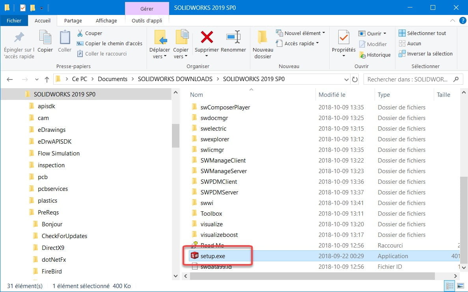Image resolution: width=468 pixels, height=292 pixels.
Task: Open the Propriétés dropdown arrow
Action: (343, 56)
